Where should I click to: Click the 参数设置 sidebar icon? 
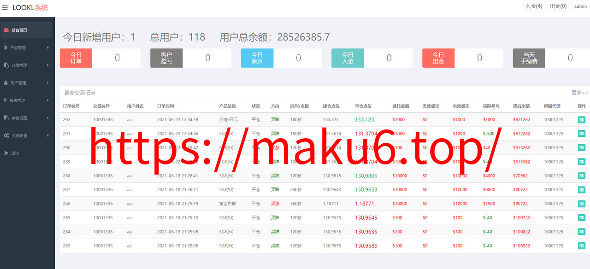click(x=6, y=118)
